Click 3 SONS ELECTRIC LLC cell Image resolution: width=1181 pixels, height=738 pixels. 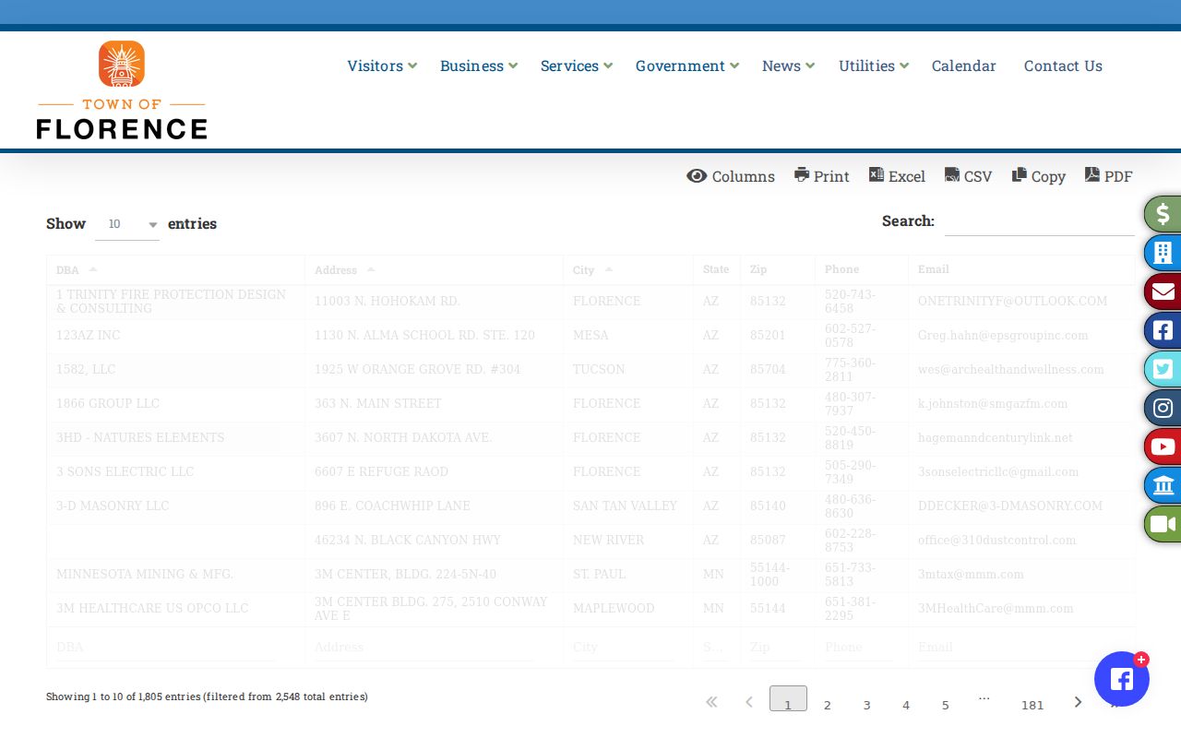point(125,471)
